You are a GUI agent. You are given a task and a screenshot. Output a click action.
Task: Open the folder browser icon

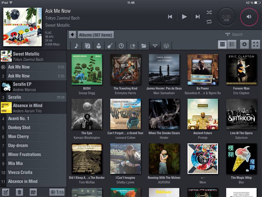(144, 45)
